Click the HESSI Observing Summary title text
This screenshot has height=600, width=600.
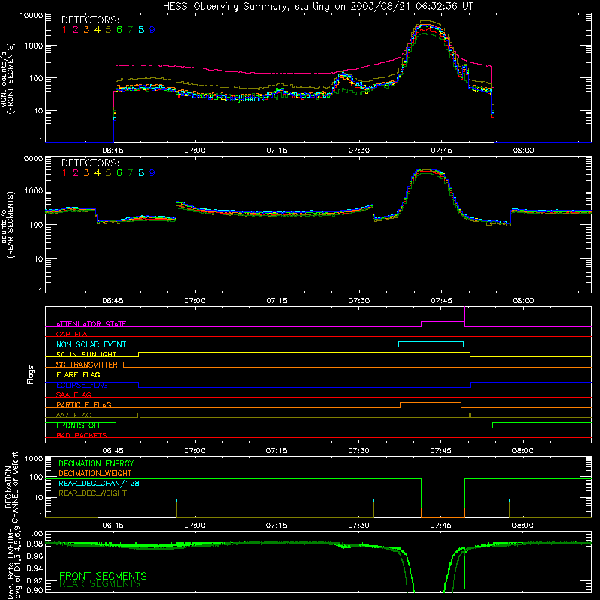(317, 6)
